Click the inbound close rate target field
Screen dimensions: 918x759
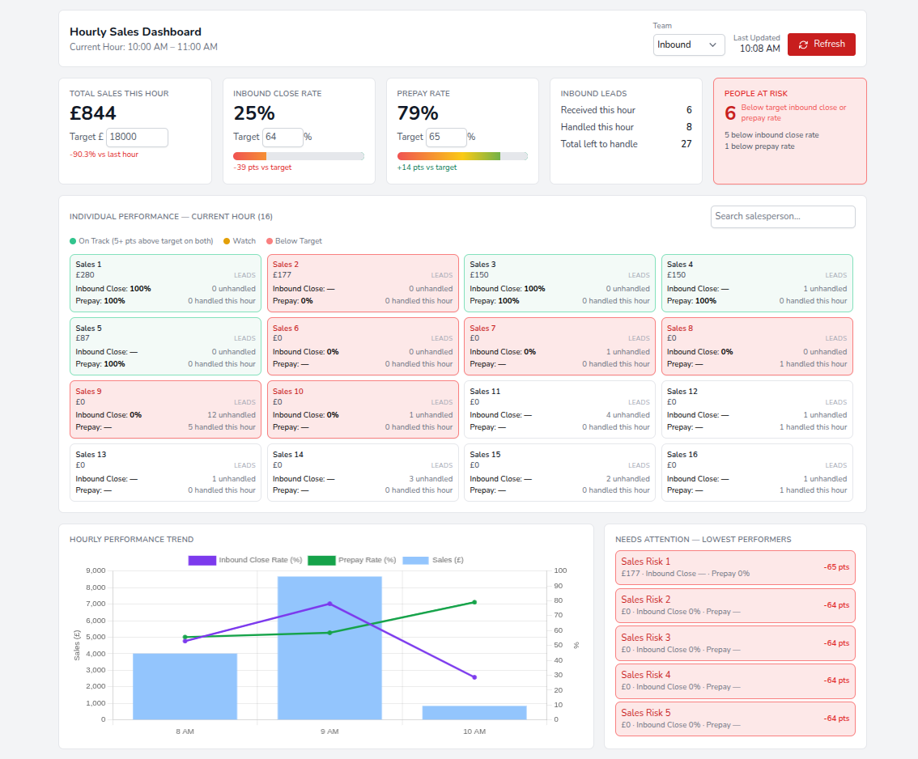click(283, 137)
